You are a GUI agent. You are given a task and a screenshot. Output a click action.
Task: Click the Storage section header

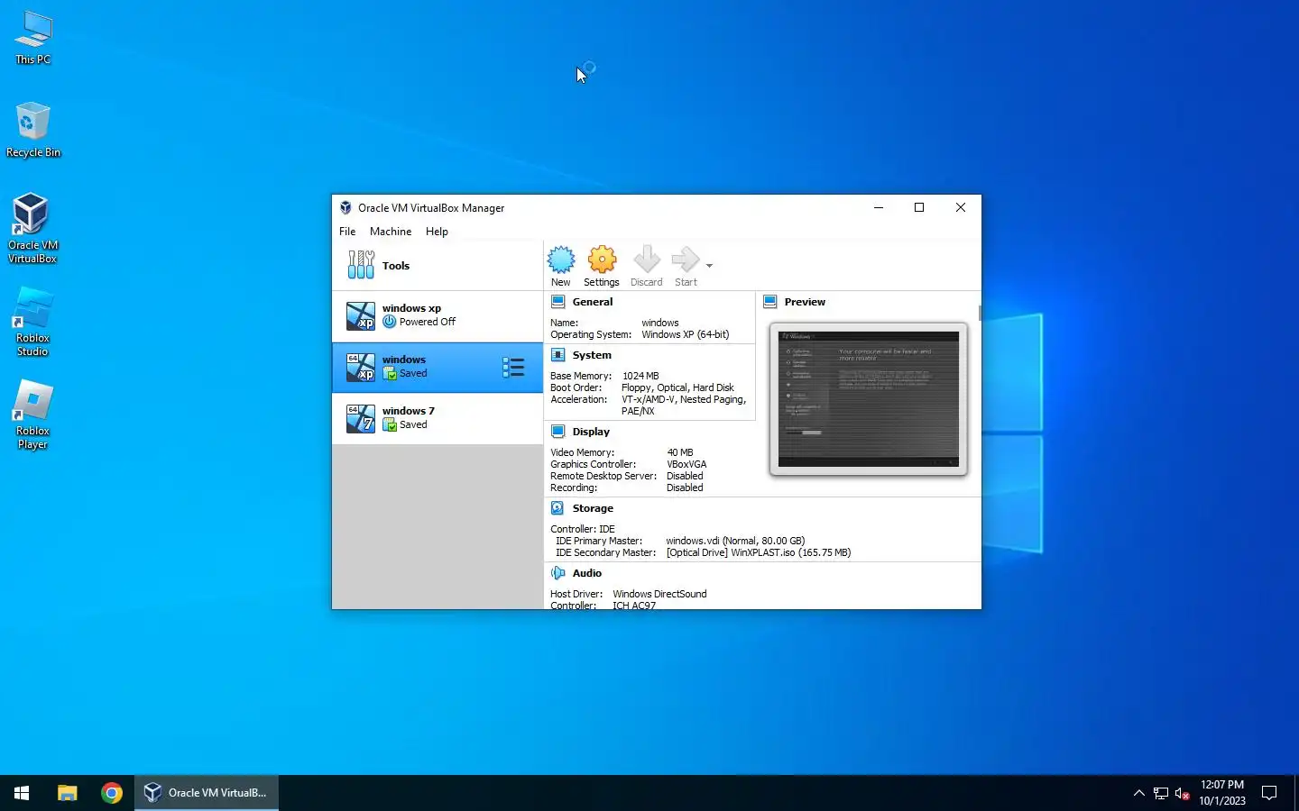593,508
